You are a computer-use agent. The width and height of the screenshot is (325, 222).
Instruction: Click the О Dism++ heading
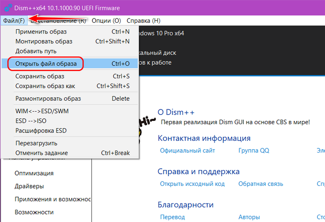176,112
